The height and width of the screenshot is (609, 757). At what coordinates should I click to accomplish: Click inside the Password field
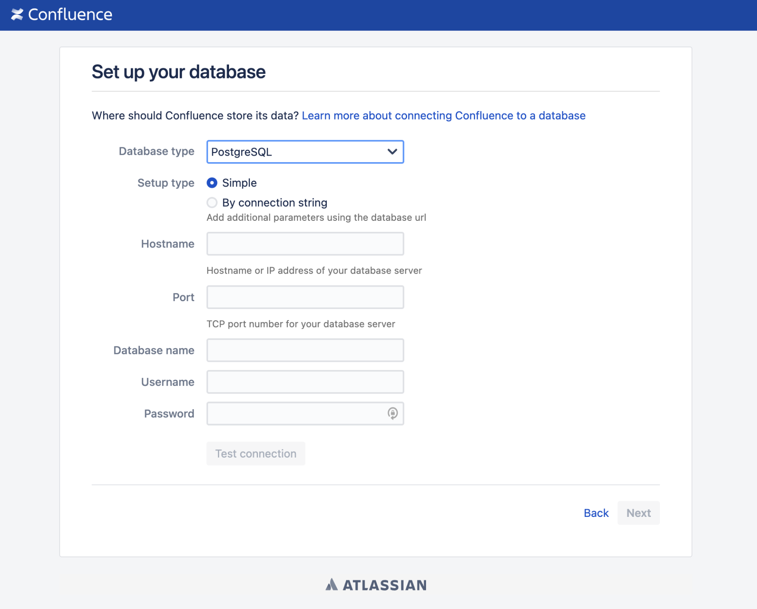click(x=297, y=413)
